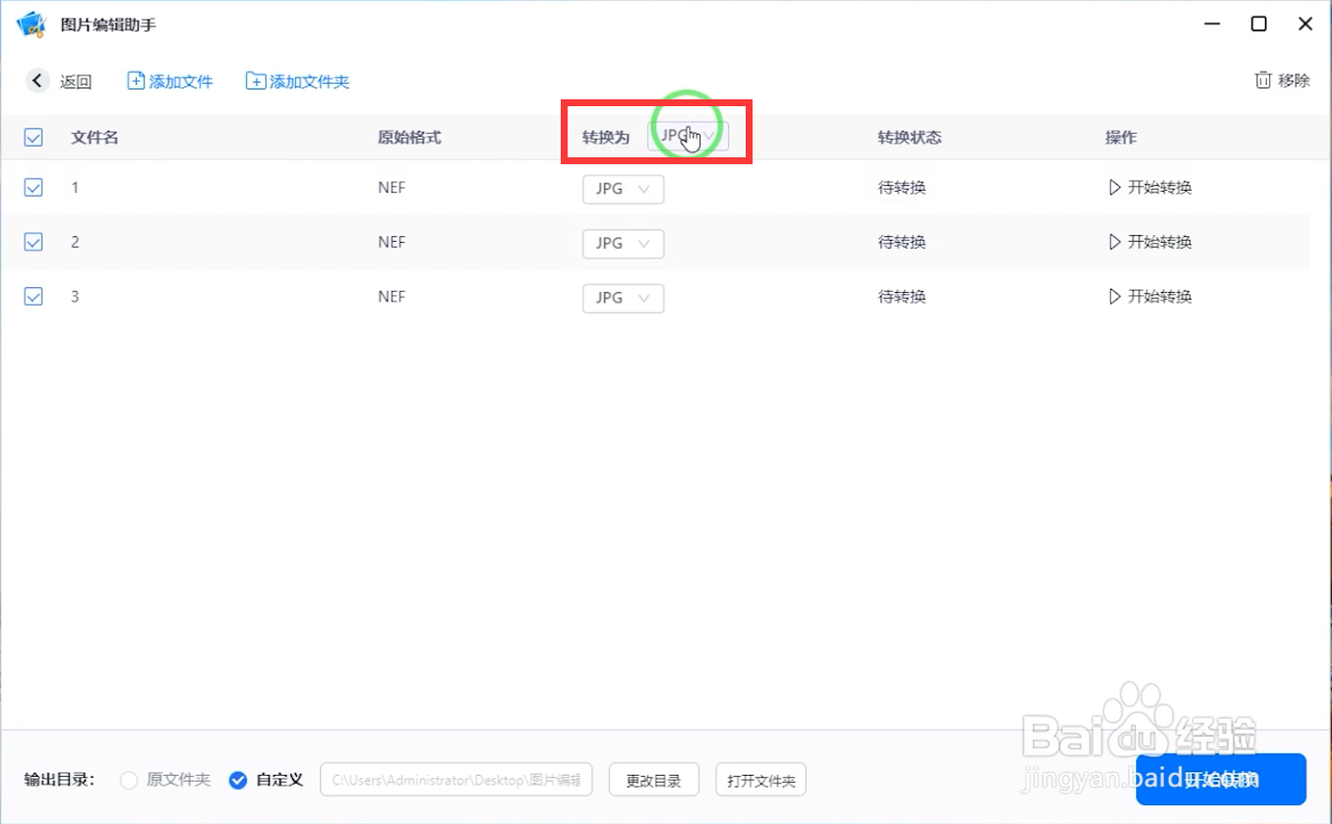Click file name 2 in the list
The image size is (1332, 824).
coord(75,242)
